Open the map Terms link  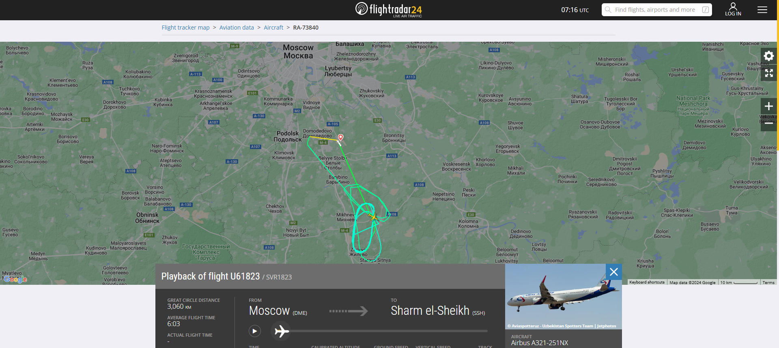coord(768,282)
